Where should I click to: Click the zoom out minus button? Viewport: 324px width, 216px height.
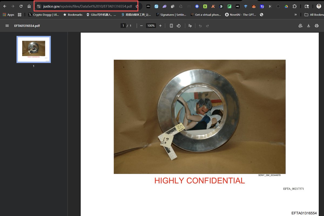141,26
